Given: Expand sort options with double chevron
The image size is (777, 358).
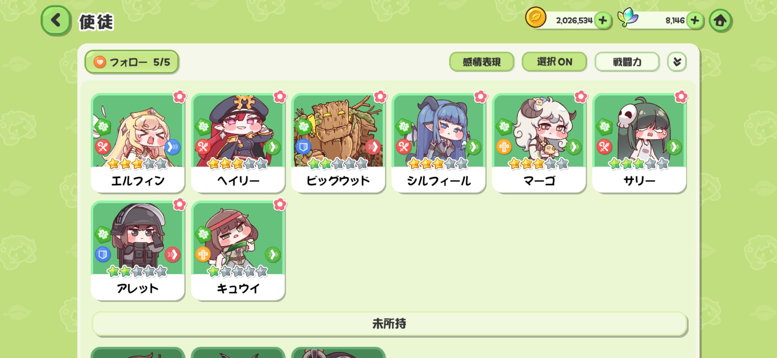Looking at the screenshot, I should 677,62.
